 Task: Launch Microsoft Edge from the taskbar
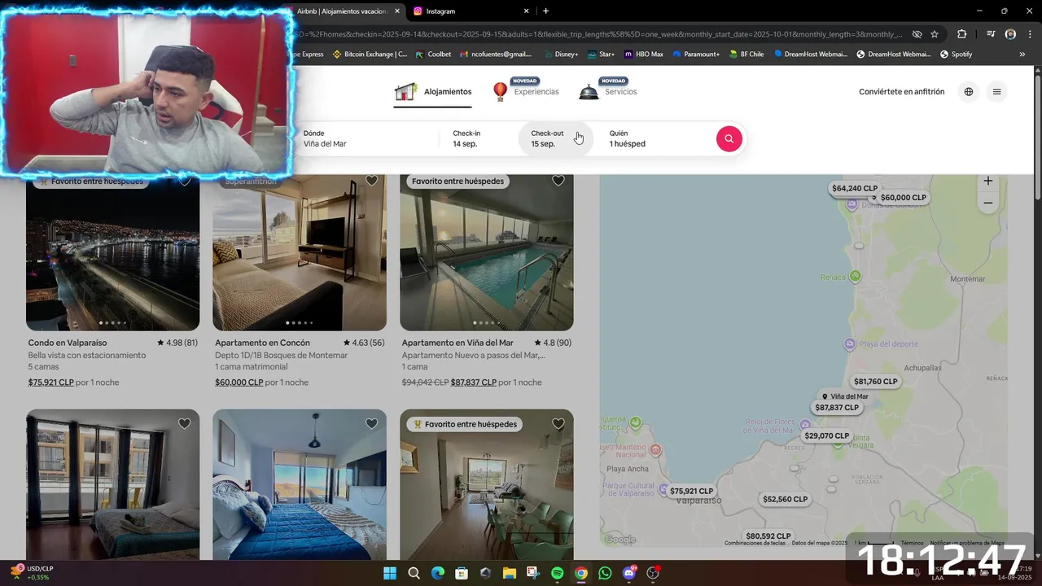coord(438,573)
